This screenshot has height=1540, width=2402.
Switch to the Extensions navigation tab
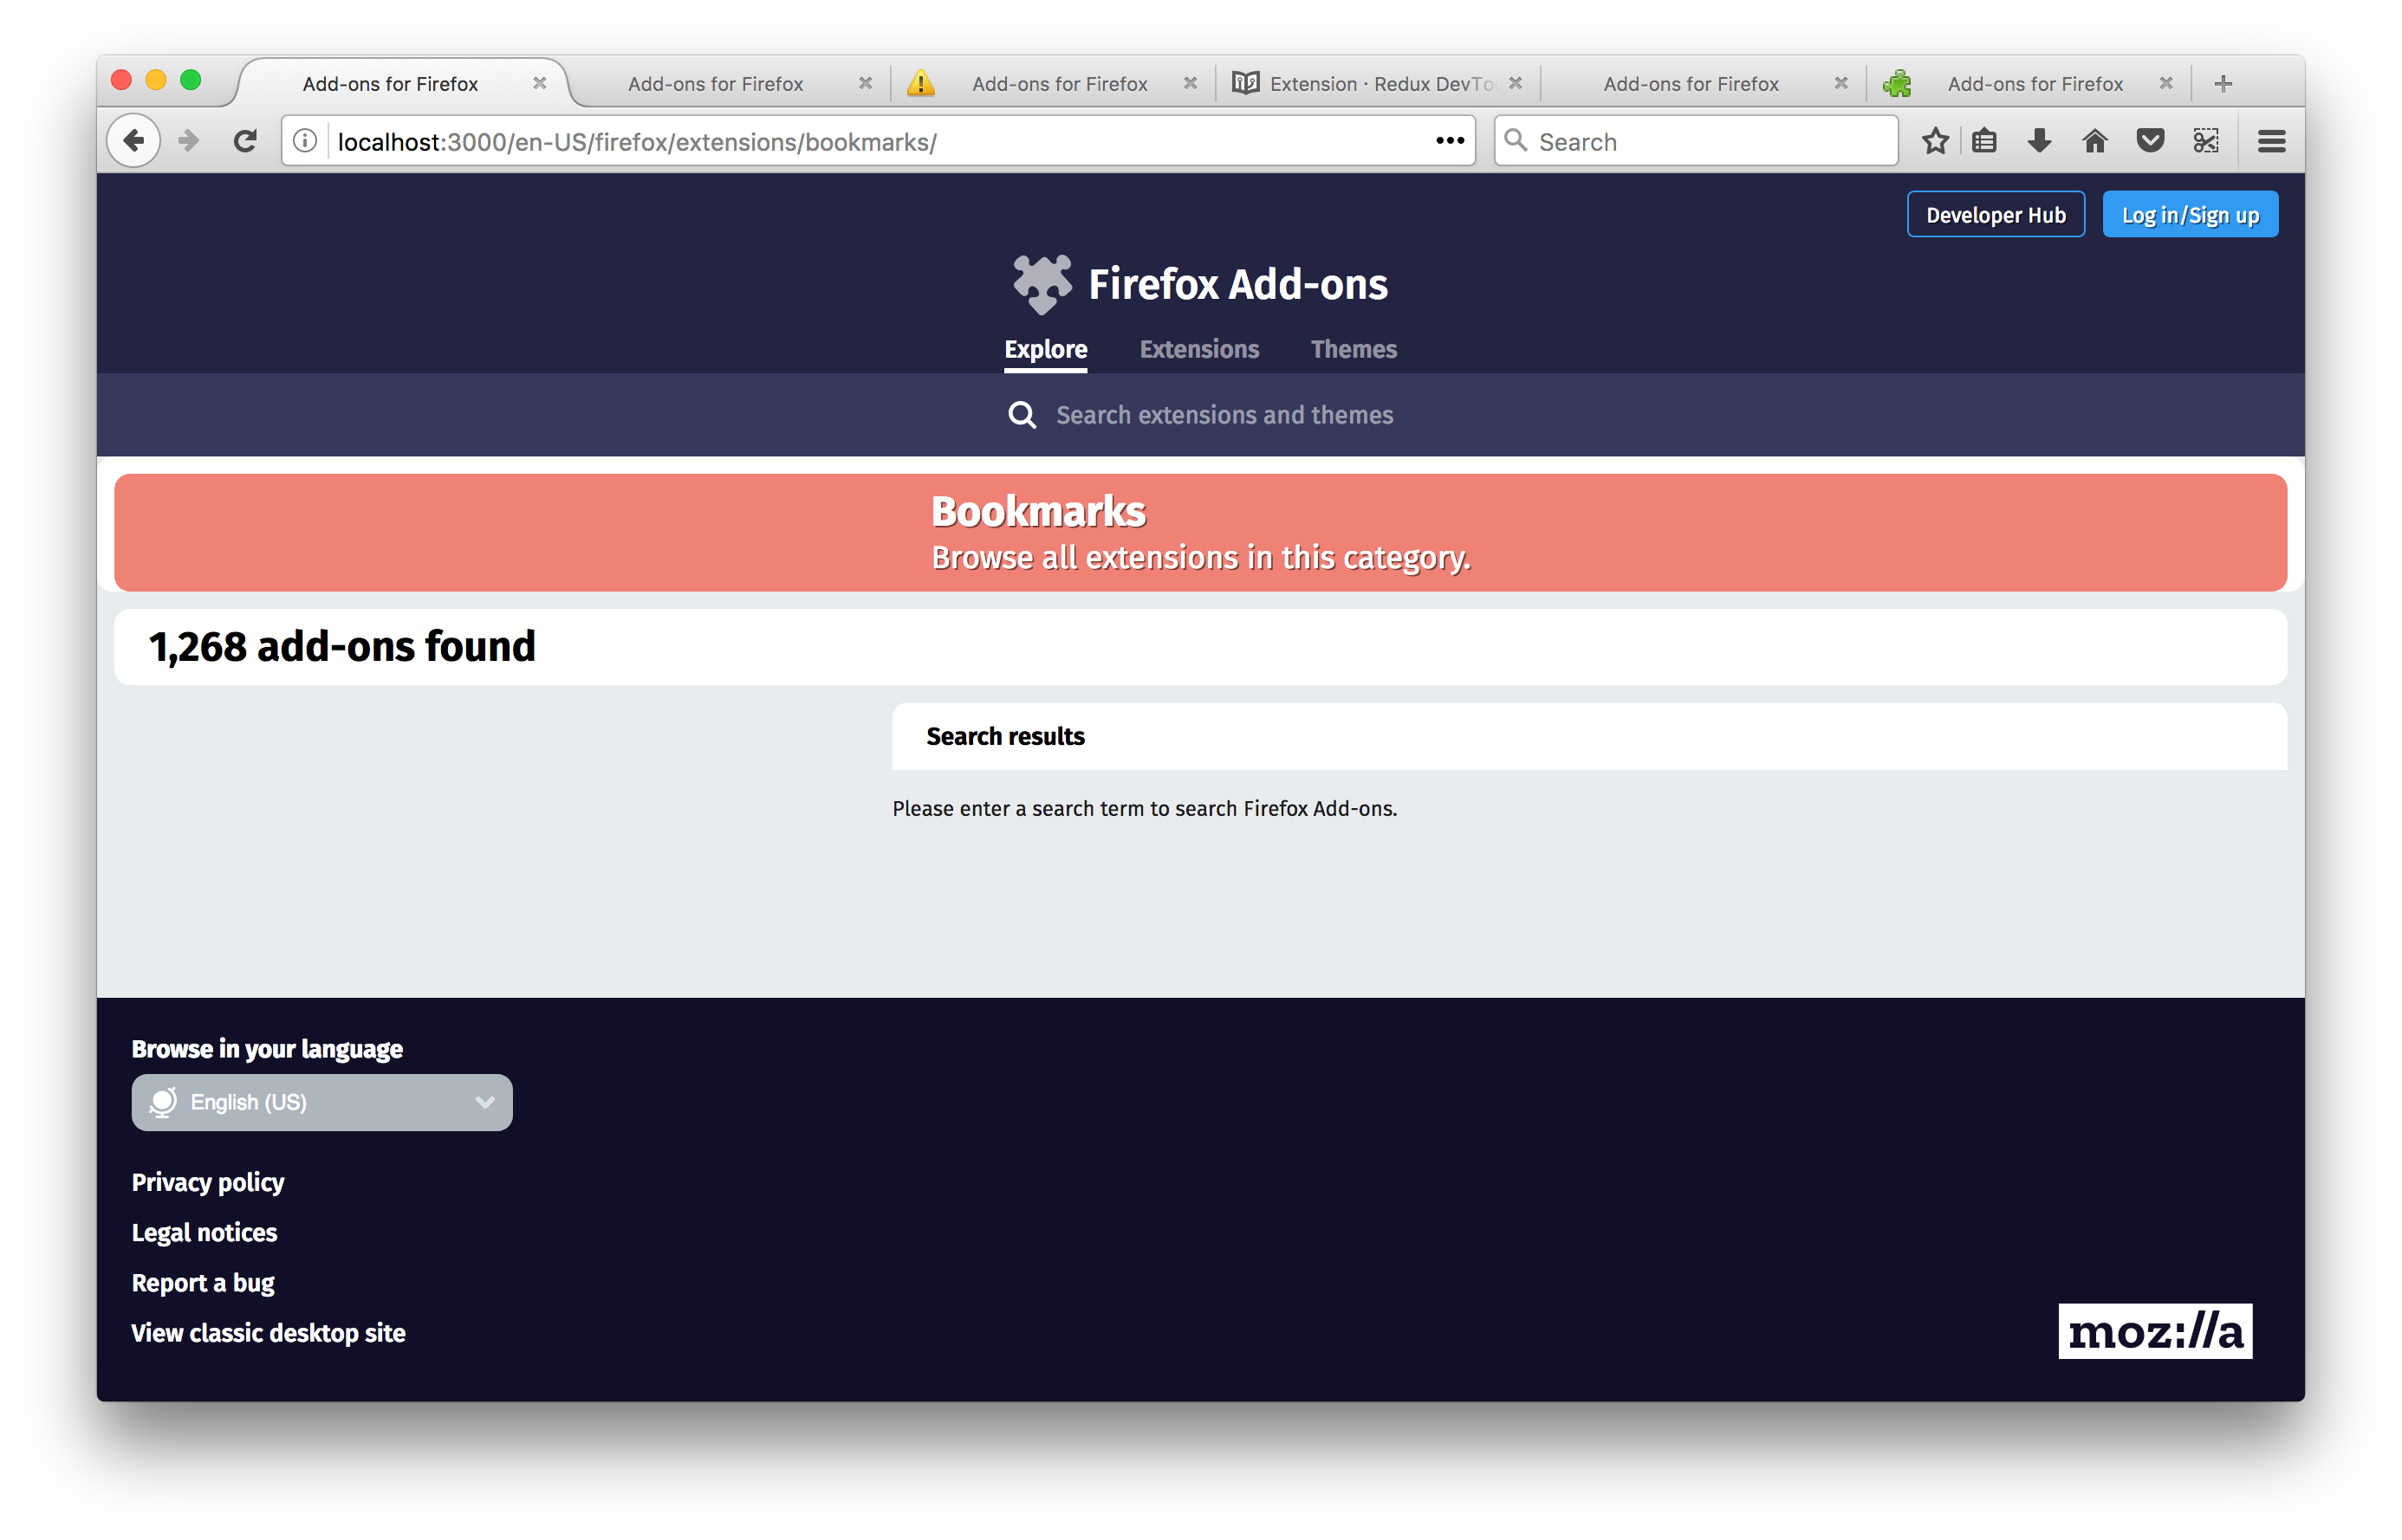click(1198, 349)
